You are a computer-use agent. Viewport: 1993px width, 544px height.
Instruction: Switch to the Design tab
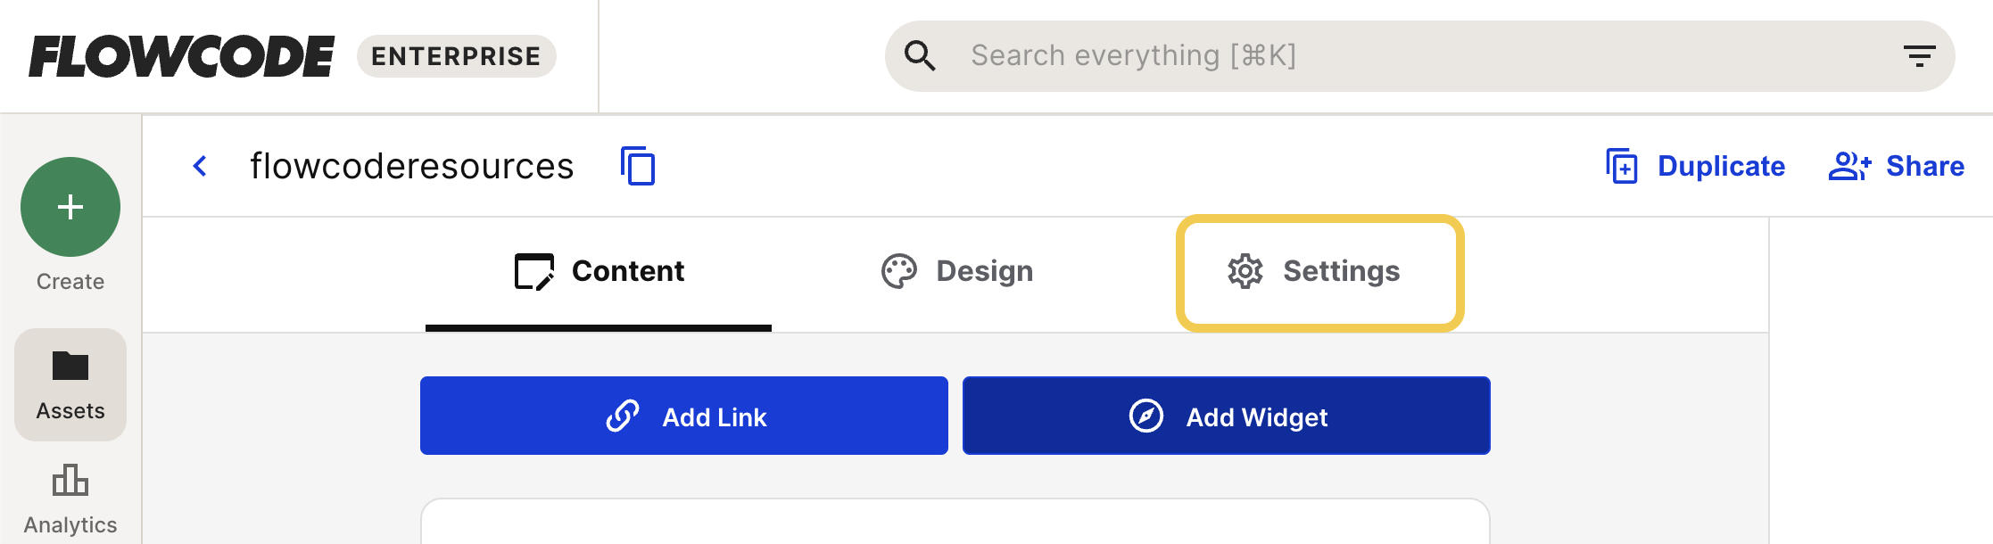(x=956, y=271)
